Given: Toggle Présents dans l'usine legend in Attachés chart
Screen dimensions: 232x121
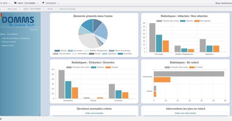Looking at the screenshot, I should (168, 21).
